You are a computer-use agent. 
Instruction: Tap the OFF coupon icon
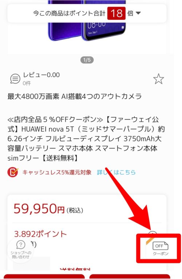point(161,248)
